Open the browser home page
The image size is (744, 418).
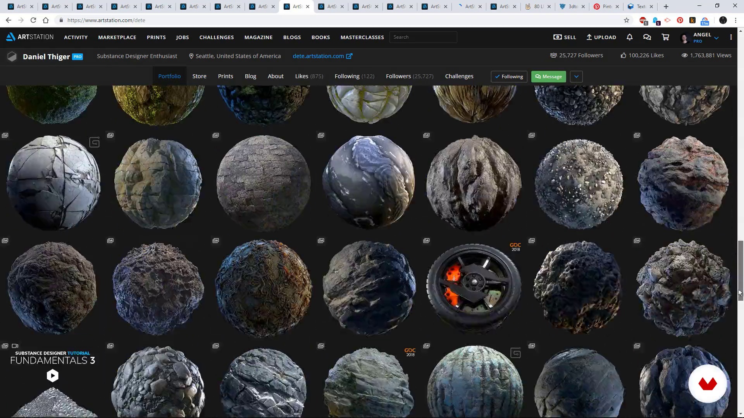pos(46,20)
